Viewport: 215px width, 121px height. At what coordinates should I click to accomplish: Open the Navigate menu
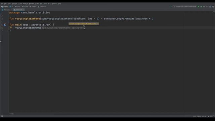[x=14, y=4]
